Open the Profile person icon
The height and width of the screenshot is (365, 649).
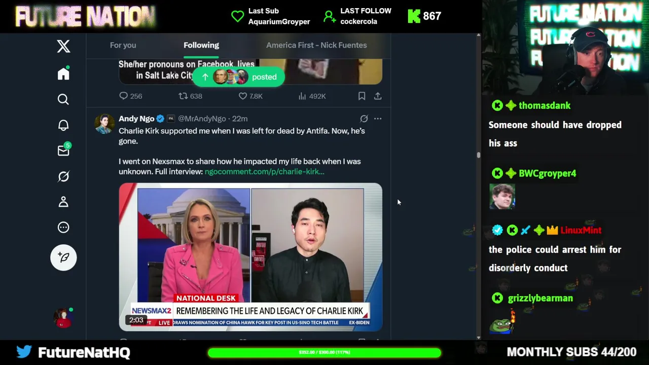coord(63,202)
